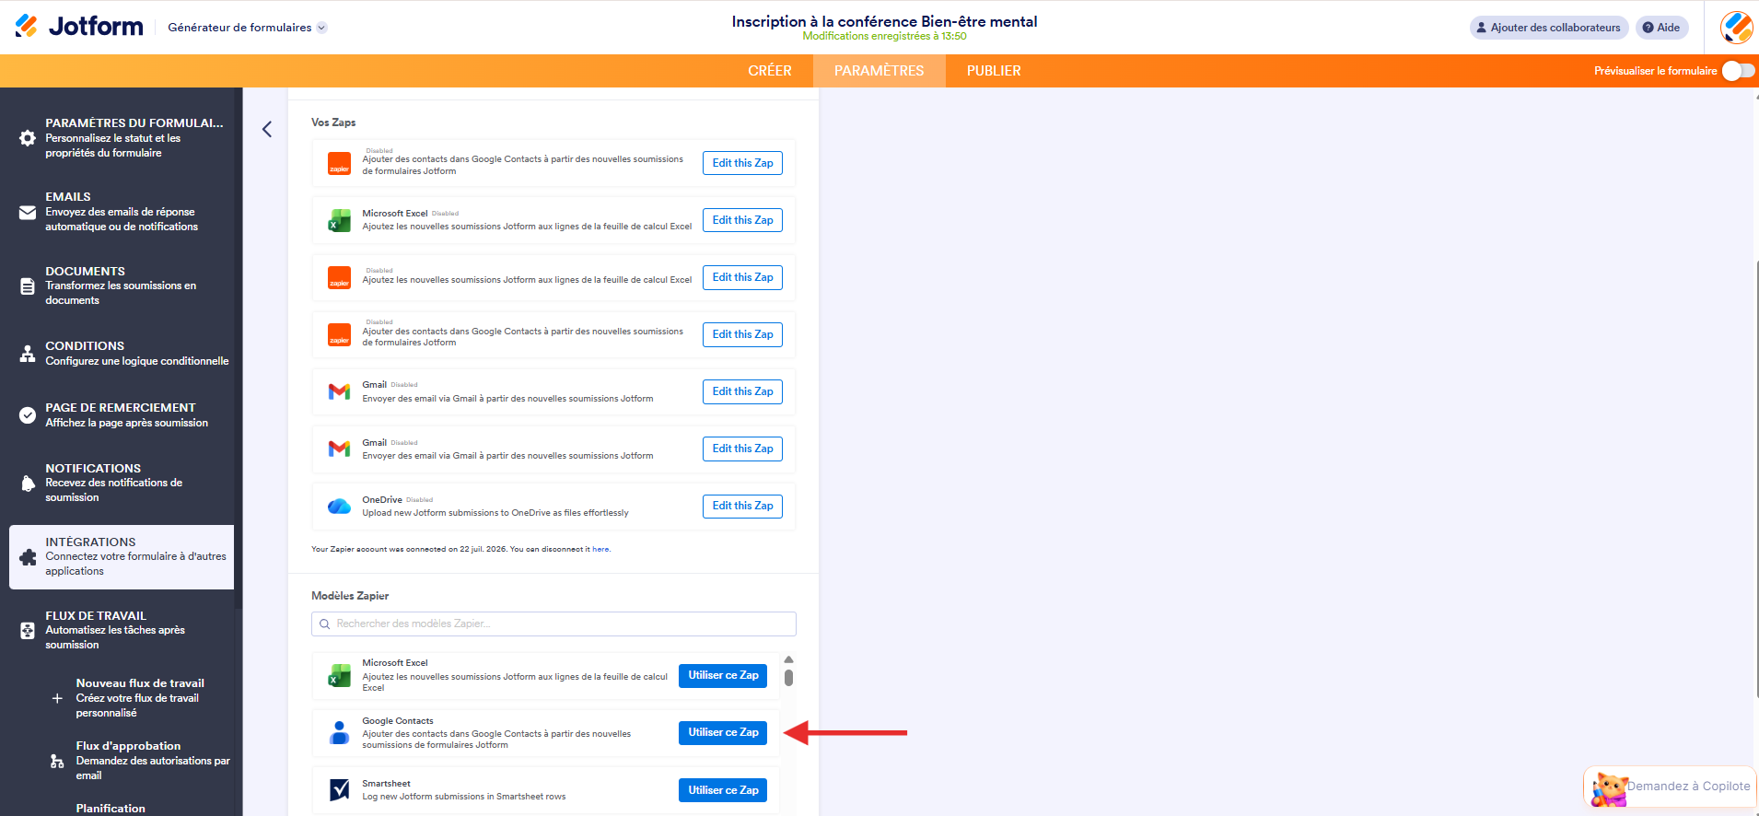This screenshot has width=1759, height=816.
Task: Use the Google Contacts Zap template
Action: [x=723, y=732]
